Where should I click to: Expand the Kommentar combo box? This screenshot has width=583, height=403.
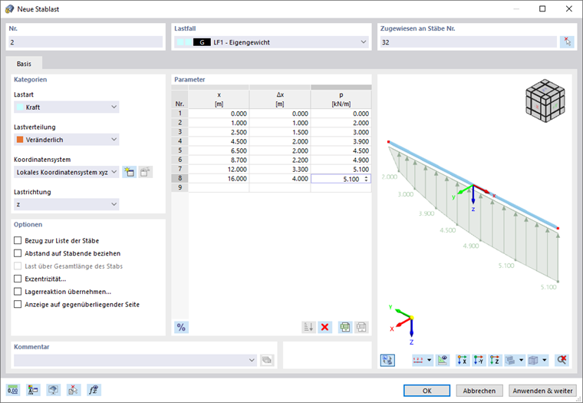click(135, 360)
